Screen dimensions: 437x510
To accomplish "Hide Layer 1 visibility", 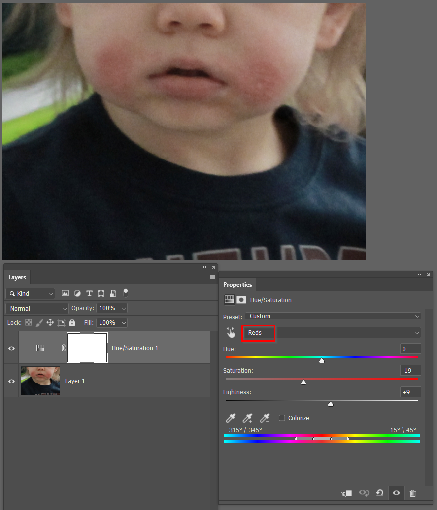I will click(11, 381).
